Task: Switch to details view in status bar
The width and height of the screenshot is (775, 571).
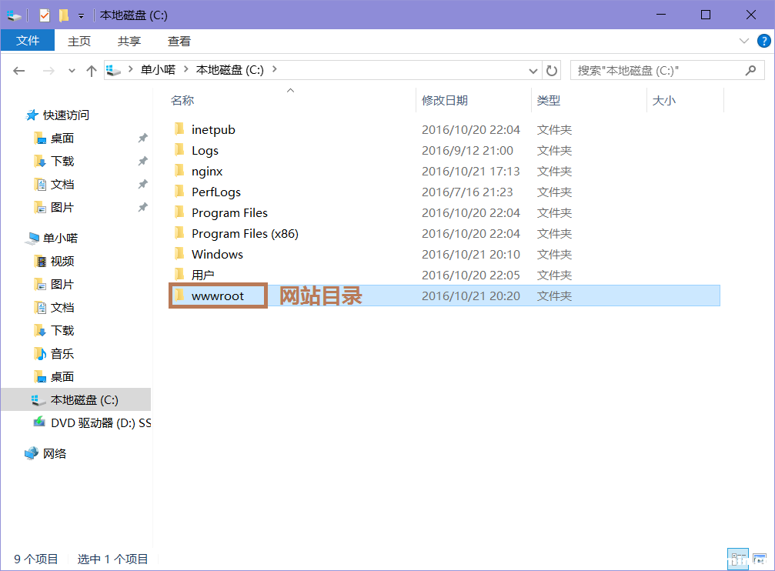Action: pos(738,559)
